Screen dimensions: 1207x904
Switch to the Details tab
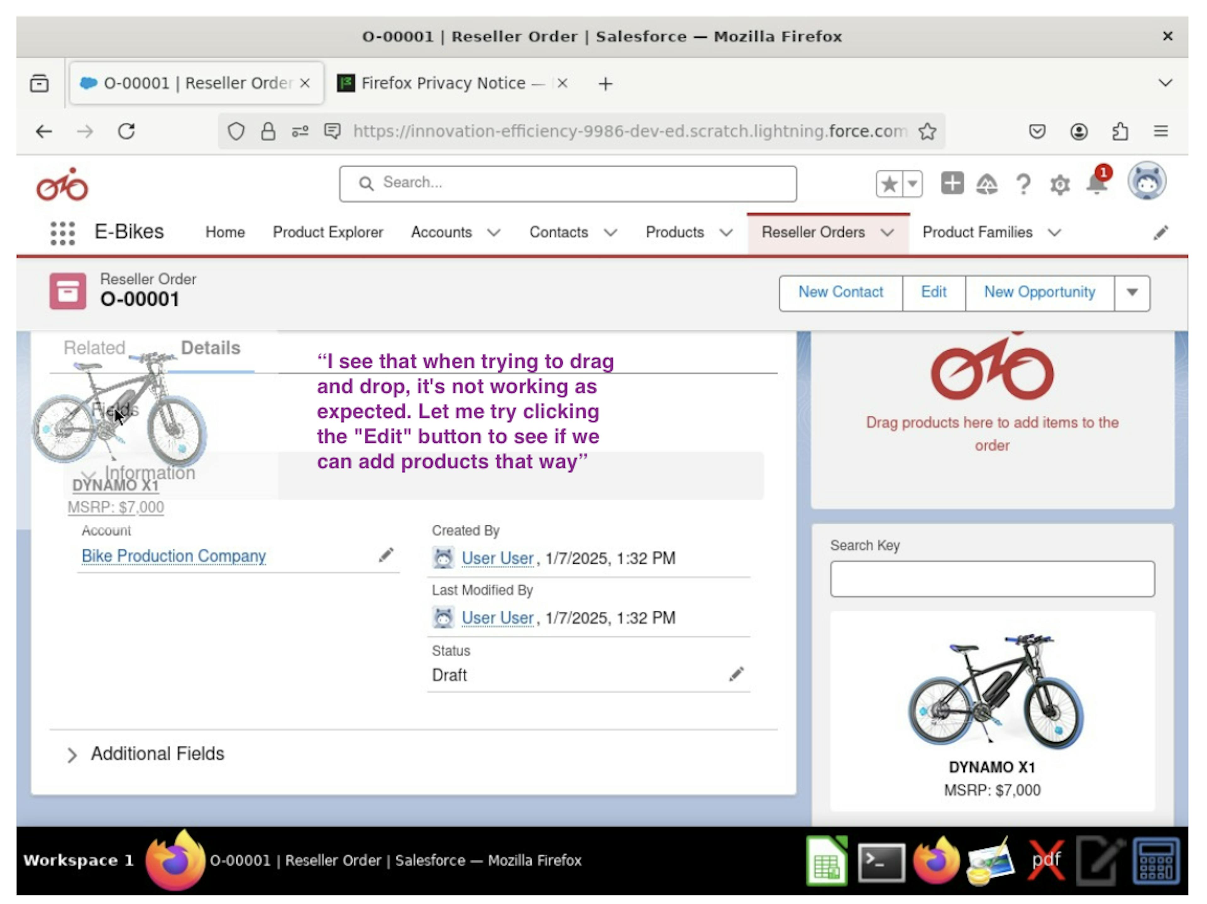pos(211,348)
